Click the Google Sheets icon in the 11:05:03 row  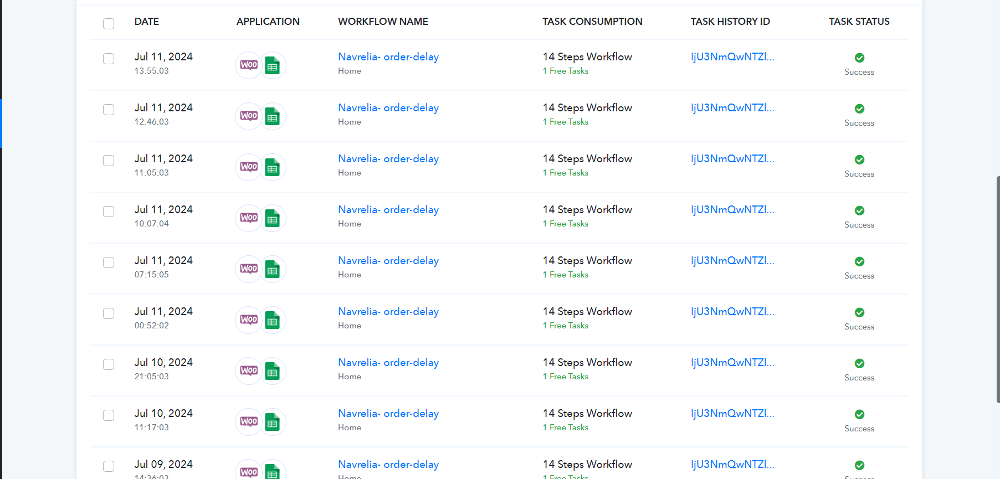click(273, 167)
